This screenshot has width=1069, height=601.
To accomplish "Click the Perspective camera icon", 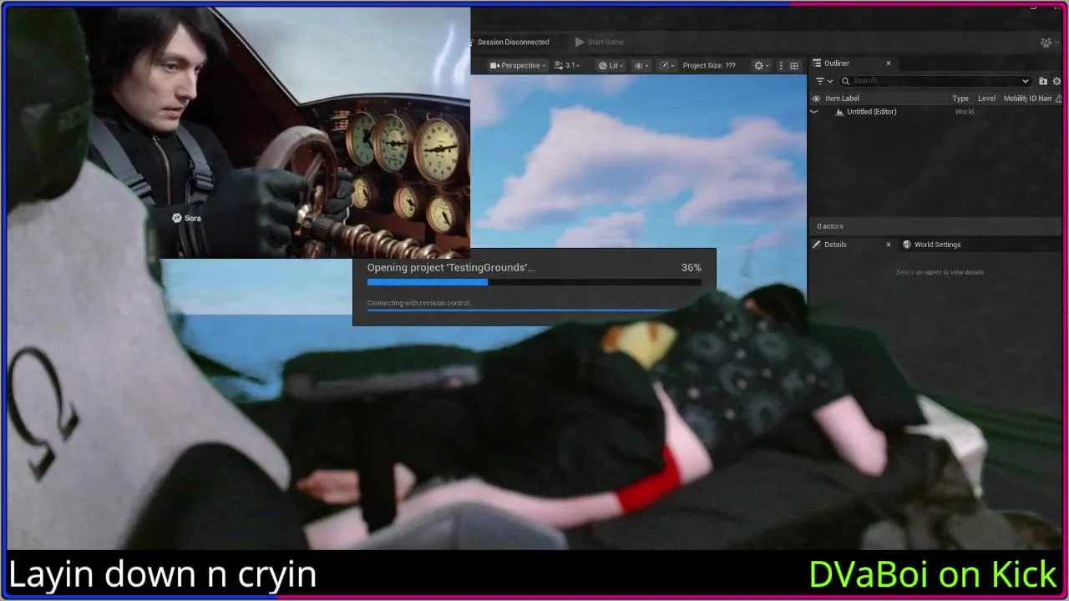I will click(x=494, y=65).
